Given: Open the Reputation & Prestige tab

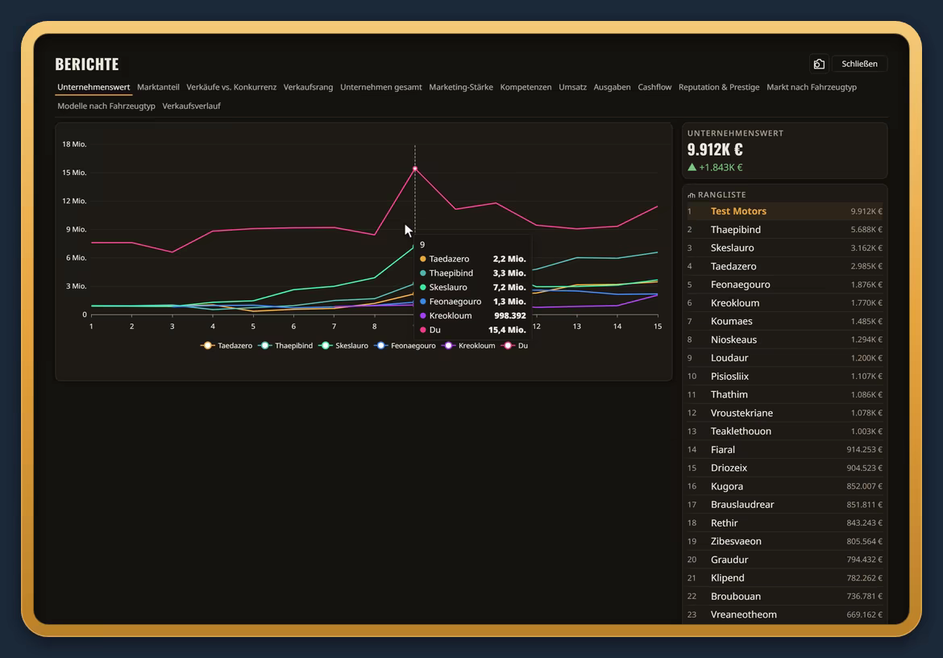Looking at the screenshot, I should coord(719,87).
